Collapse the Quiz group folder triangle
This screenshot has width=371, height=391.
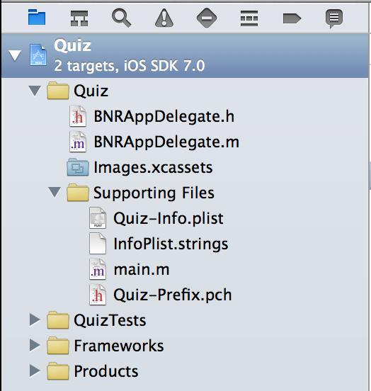pyautogui.click(x=35, y=91)
